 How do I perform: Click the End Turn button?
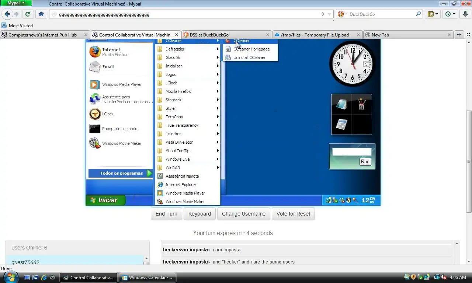coord(166,214)
